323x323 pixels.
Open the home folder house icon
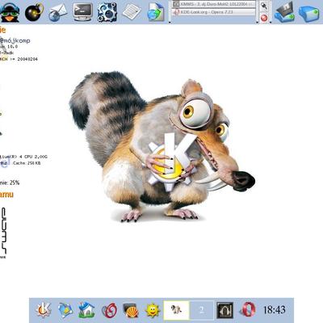pos(86,310)
